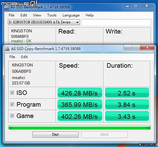Click the msahci text in Copy-Benchmark window
The height and width of the screenshot is (147, 158).
coord(18,78)
